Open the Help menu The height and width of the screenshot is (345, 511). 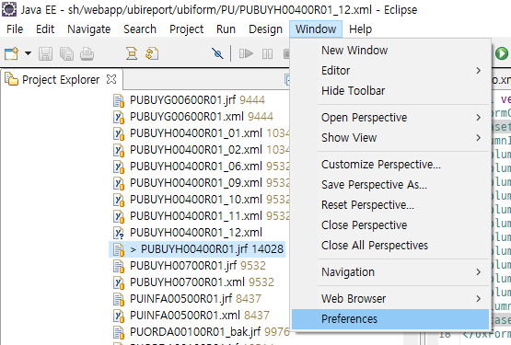click(x=360, y=29)
